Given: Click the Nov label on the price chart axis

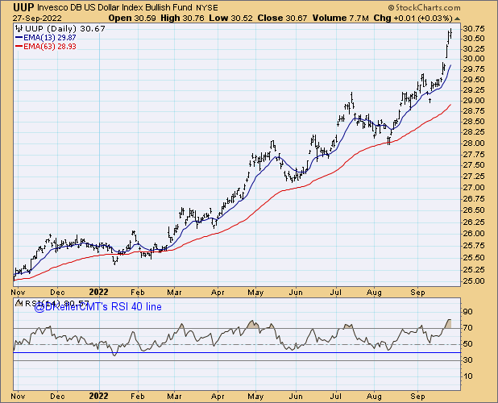Looking at the screenshot, I should 18,292.
